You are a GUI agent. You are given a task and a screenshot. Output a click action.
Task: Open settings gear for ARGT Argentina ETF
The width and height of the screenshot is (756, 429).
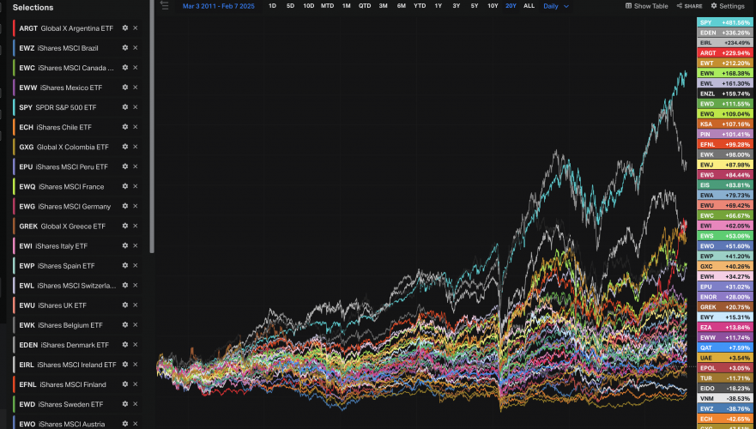[x=125, y=28]
